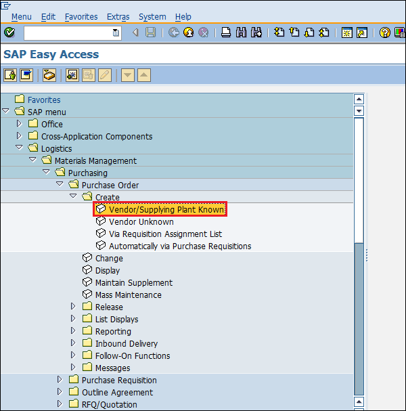The height and width of the screenshot is (411, 406).
Task: Click the Find Next binoculars icon
Action: pyautogui.click(x=256, y=33)
